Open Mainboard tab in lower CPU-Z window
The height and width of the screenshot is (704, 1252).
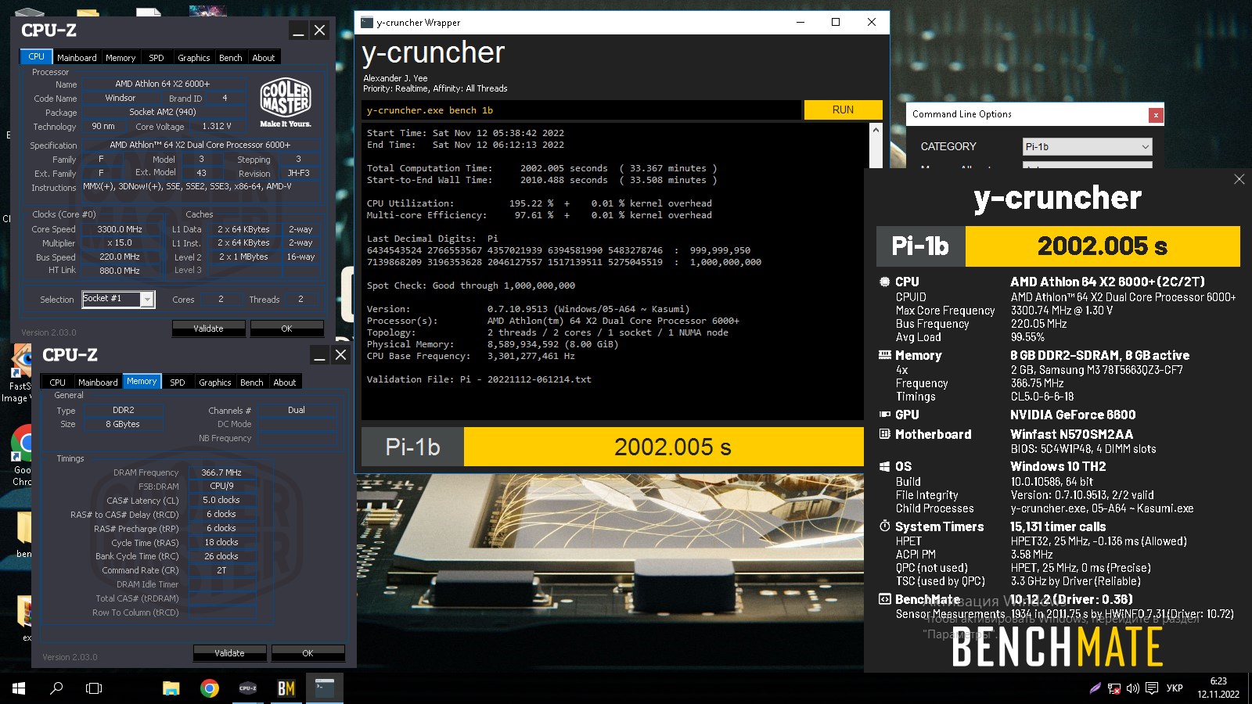pos(98,383)
